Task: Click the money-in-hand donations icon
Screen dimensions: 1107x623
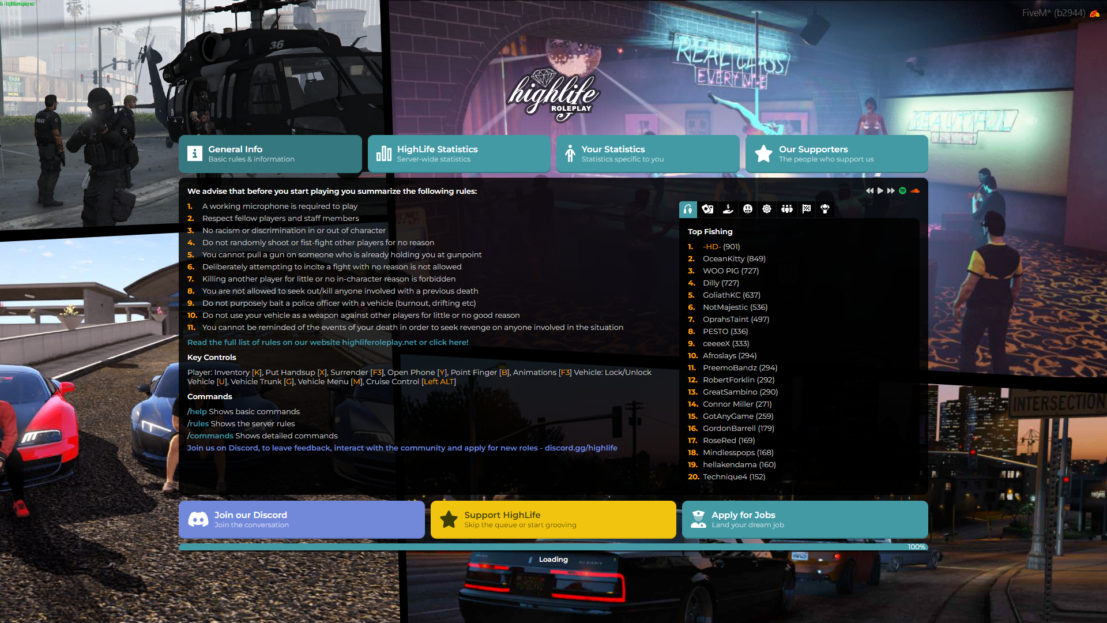Action: click(x=728, y=209)
